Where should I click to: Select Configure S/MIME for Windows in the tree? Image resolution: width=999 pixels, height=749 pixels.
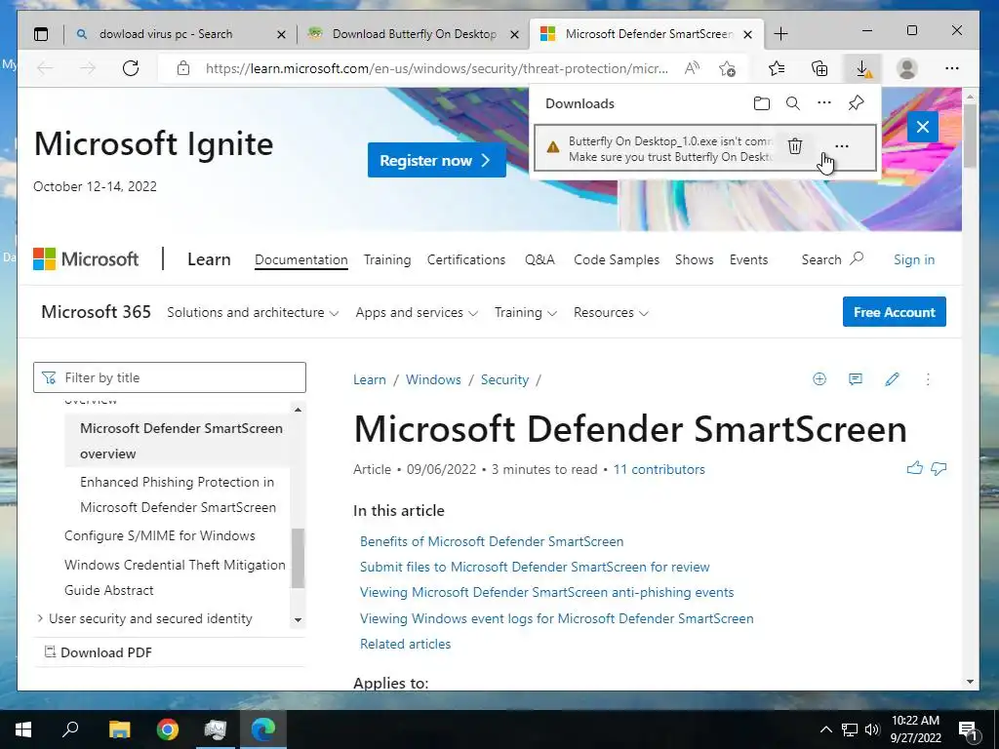[x=159, y=535]
